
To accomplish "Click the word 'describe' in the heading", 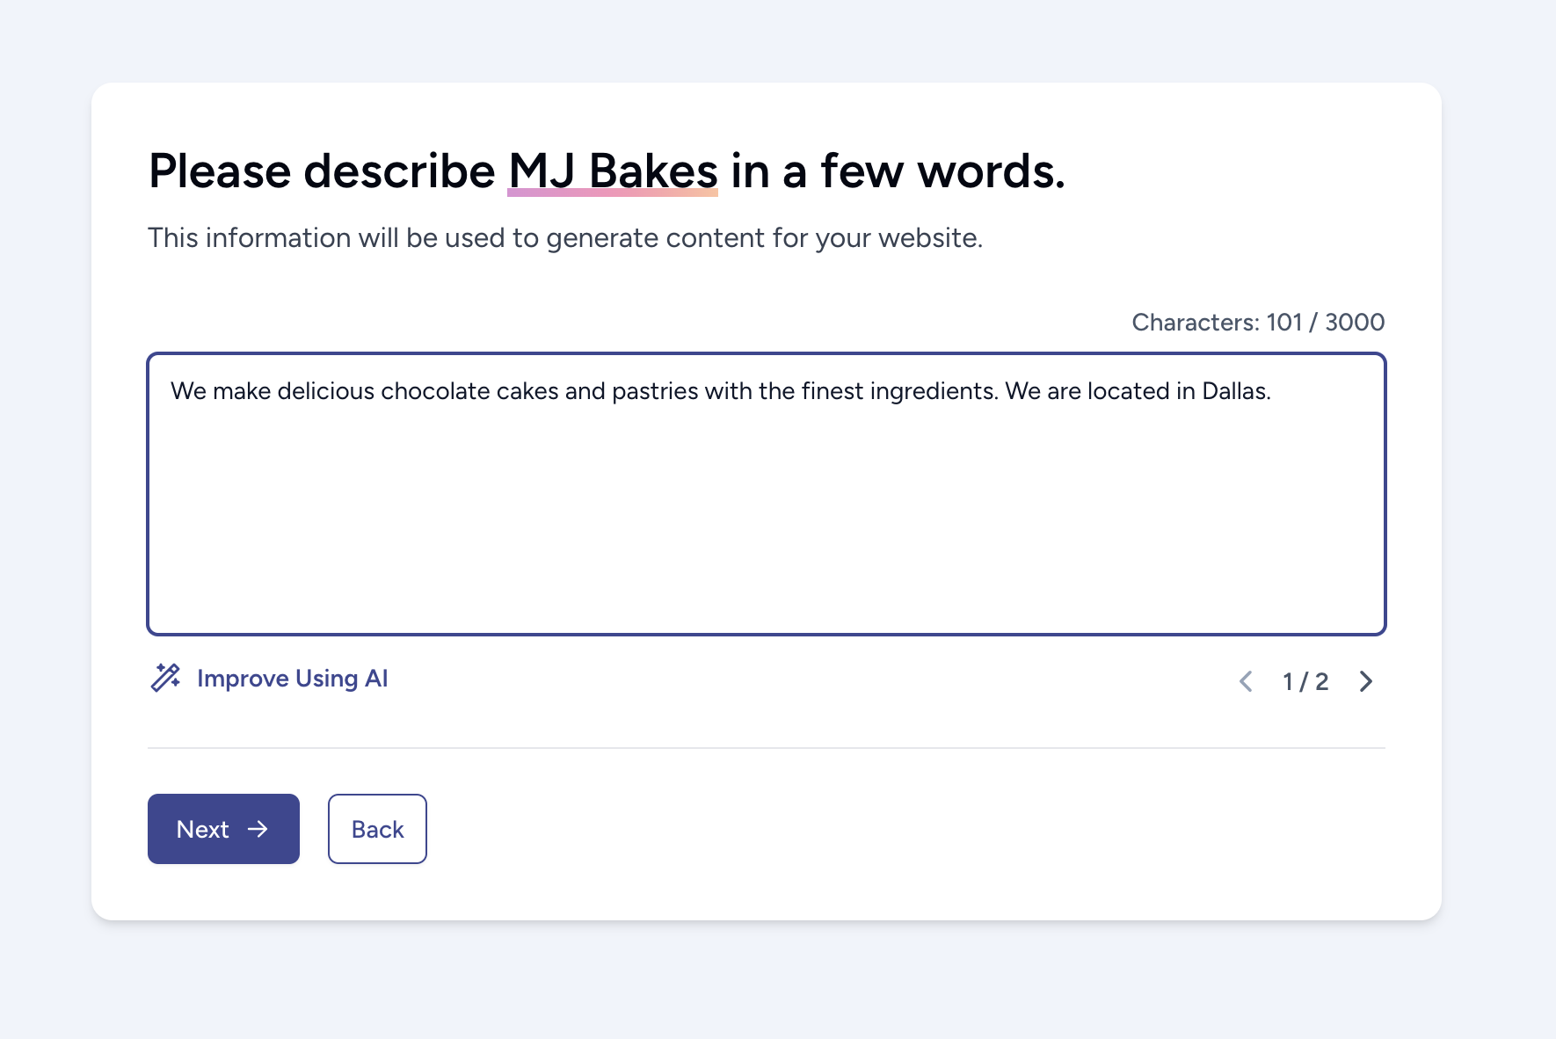I will [x=399, y=171].
